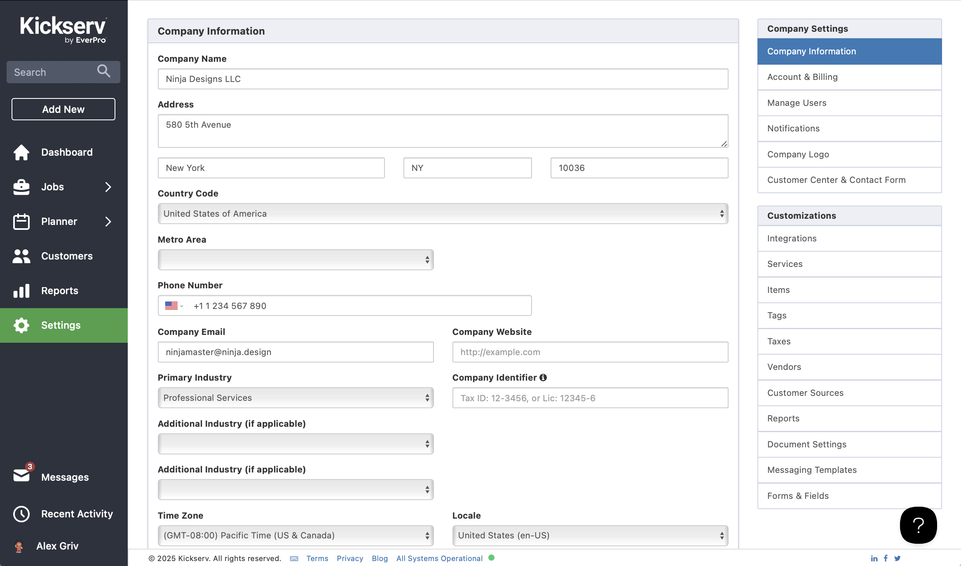Click the Jobs briefcase icon

[x=21, y=187]
